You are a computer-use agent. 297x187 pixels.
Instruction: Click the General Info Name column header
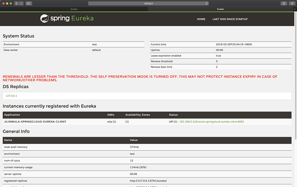click(x=8, y=140)
